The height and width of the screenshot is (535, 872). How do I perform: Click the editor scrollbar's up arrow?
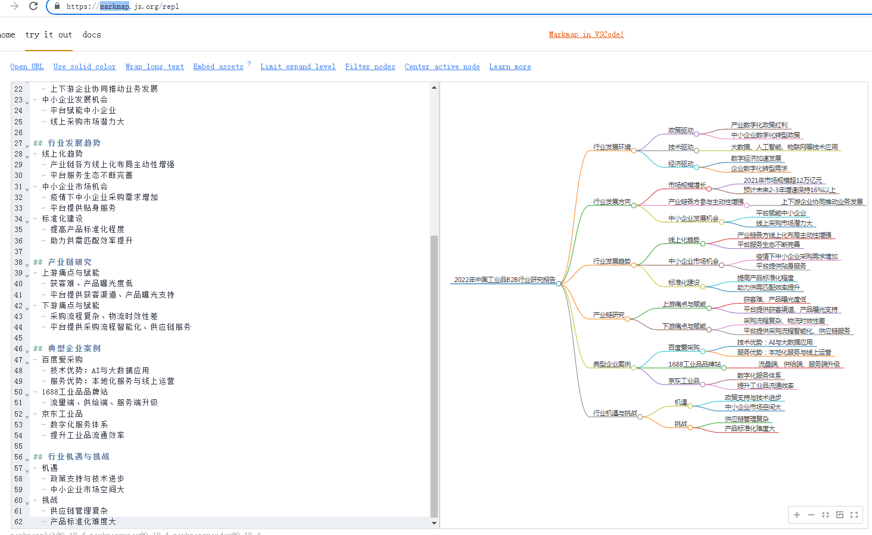(434, 87)
